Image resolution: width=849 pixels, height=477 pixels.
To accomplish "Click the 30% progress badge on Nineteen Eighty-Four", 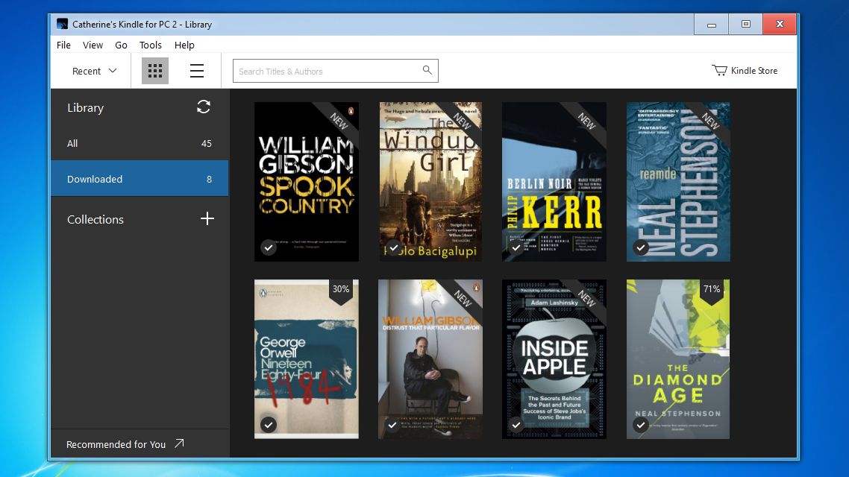I will click(x=341, y=288).
